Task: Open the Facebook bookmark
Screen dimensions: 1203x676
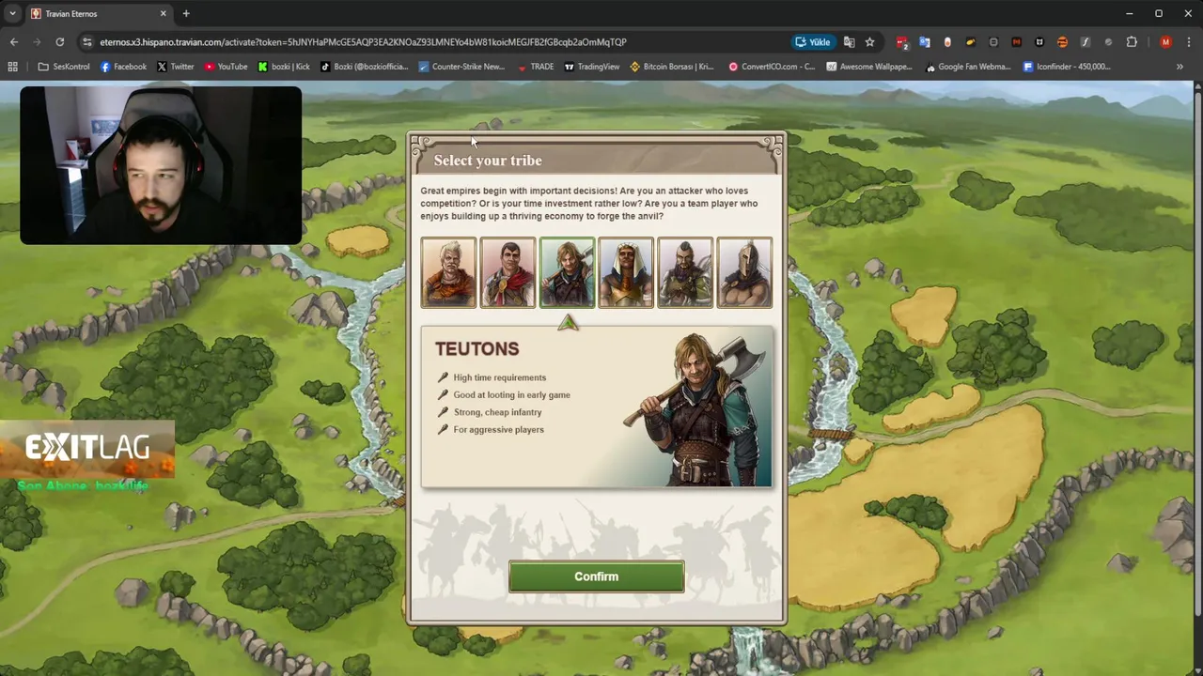Action: [x=123, y=67]
